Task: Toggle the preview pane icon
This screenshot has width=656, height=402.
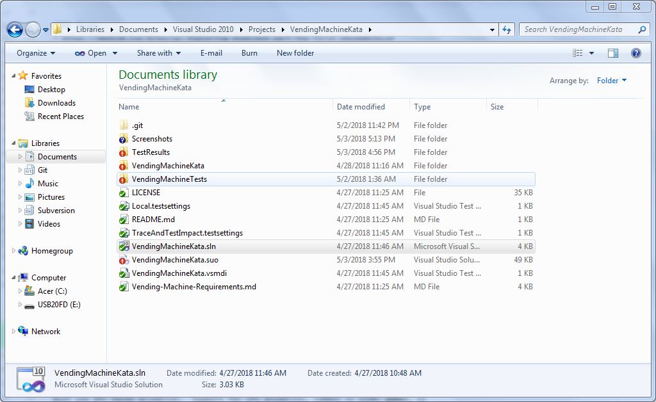Action: click(613, 53)
